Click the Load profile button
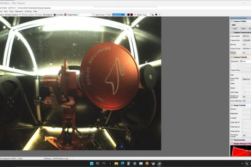This screenshot has width=251, height=167. tap(235, 28)
